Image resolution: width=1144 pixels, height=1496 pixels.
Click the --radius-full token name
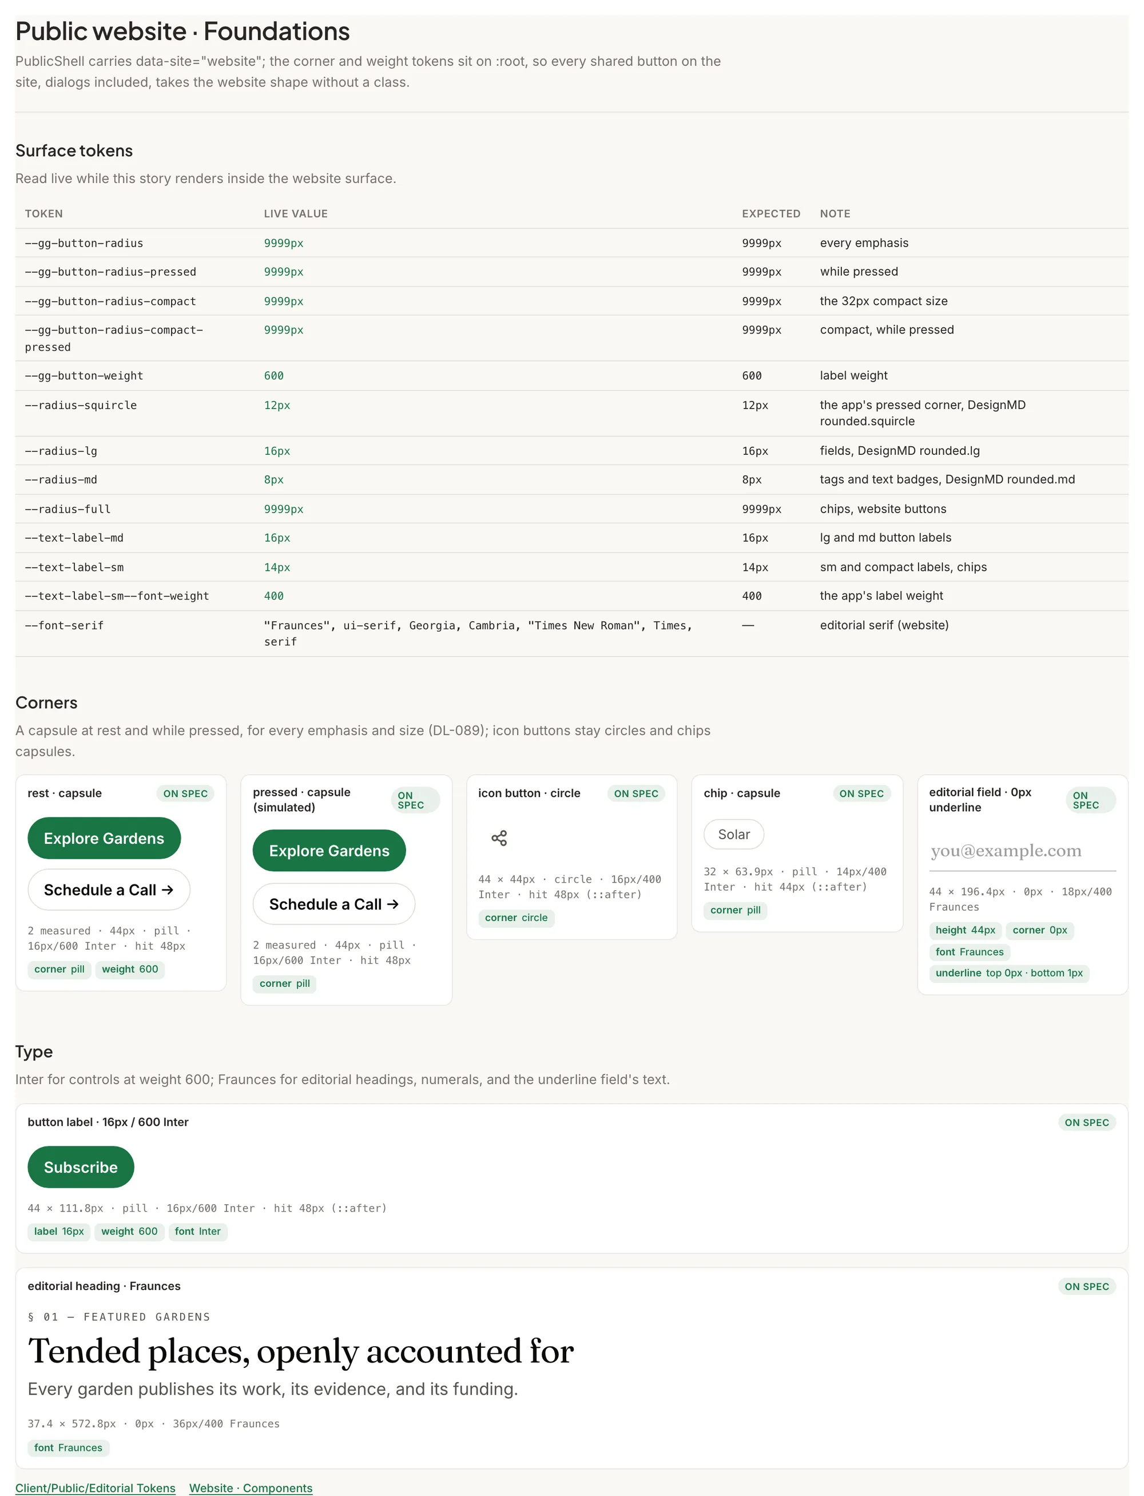click(x=67, y=509)
